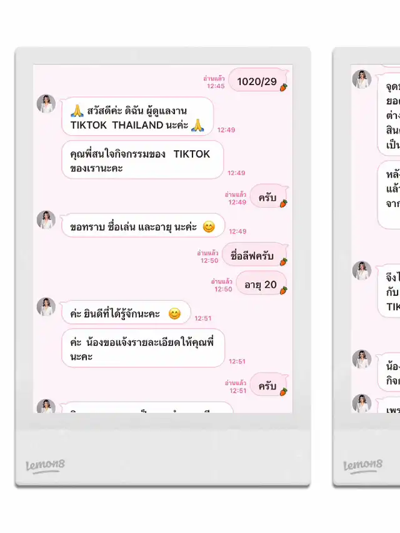
Task: Select the message asking about TIKTOK activities
Action: point(142,160)
